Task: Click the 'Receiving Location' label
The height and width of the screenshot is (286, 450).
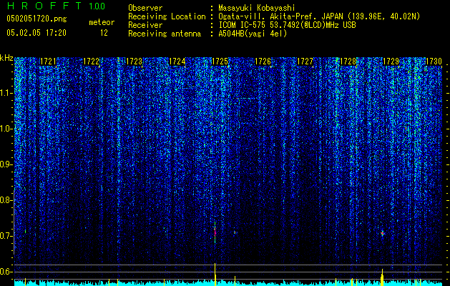Action: click(x=167, y=16)
